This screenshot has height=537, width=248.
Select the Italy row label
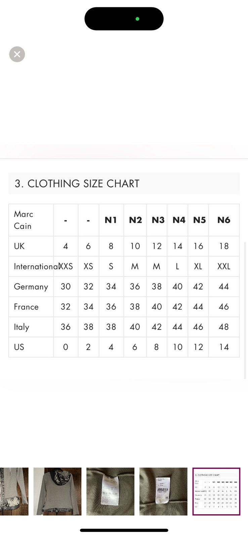tap(22, 327)
